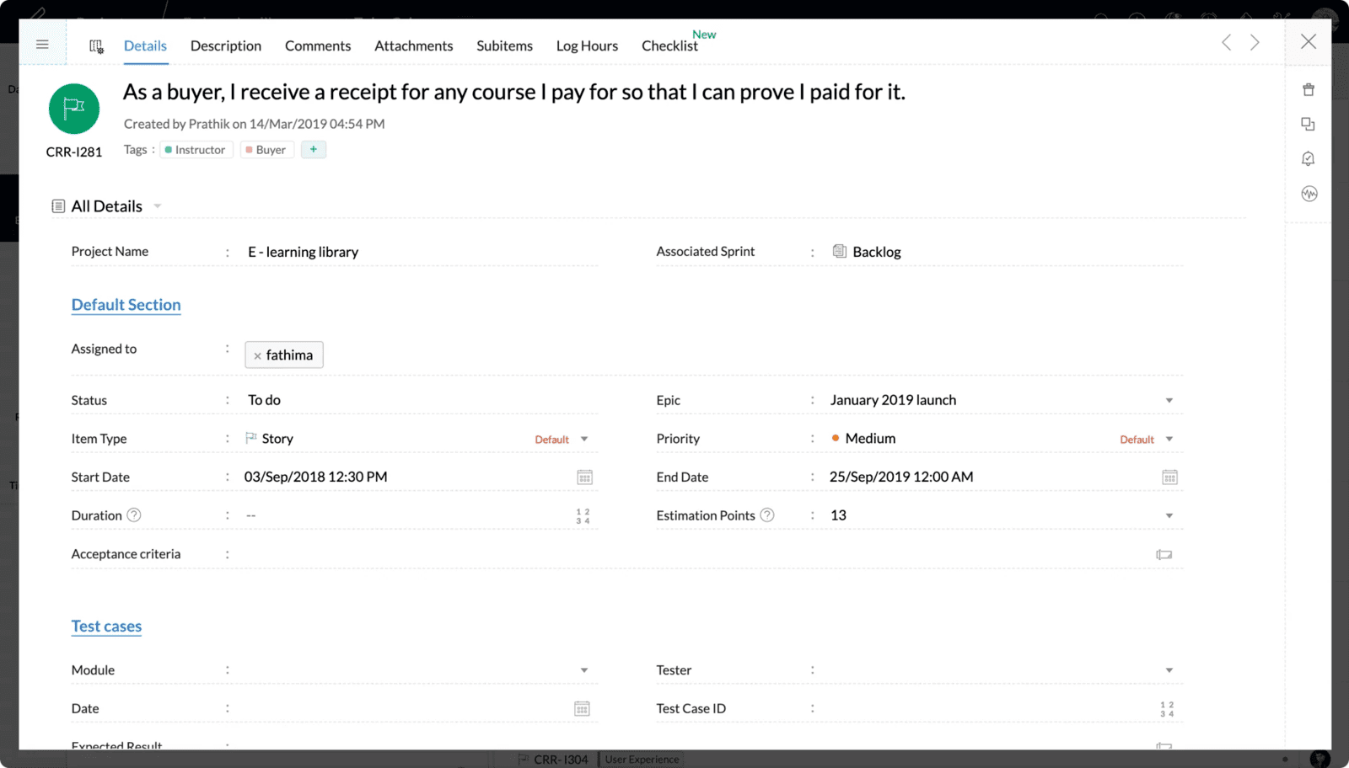Viewport: 1349px width, 768px height.
Task: Click the Duration numeric icon
Action: 583,516
